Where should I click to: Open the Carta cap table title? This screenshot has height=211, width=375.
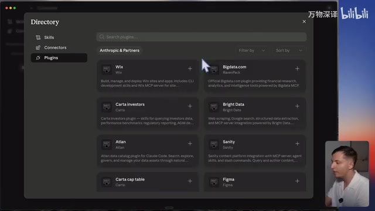(130, 179)
